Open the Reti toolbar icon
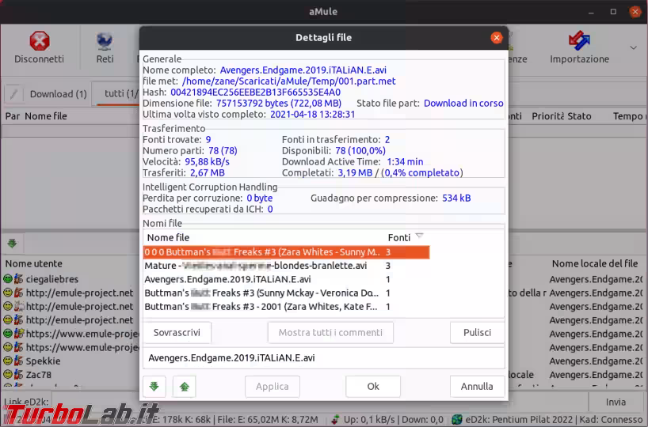The image size is (648, 427). tap(105, 47)
